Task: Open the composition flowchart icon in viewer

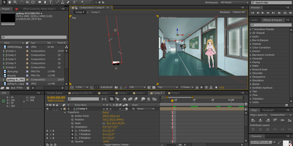Action: point(211,87)
